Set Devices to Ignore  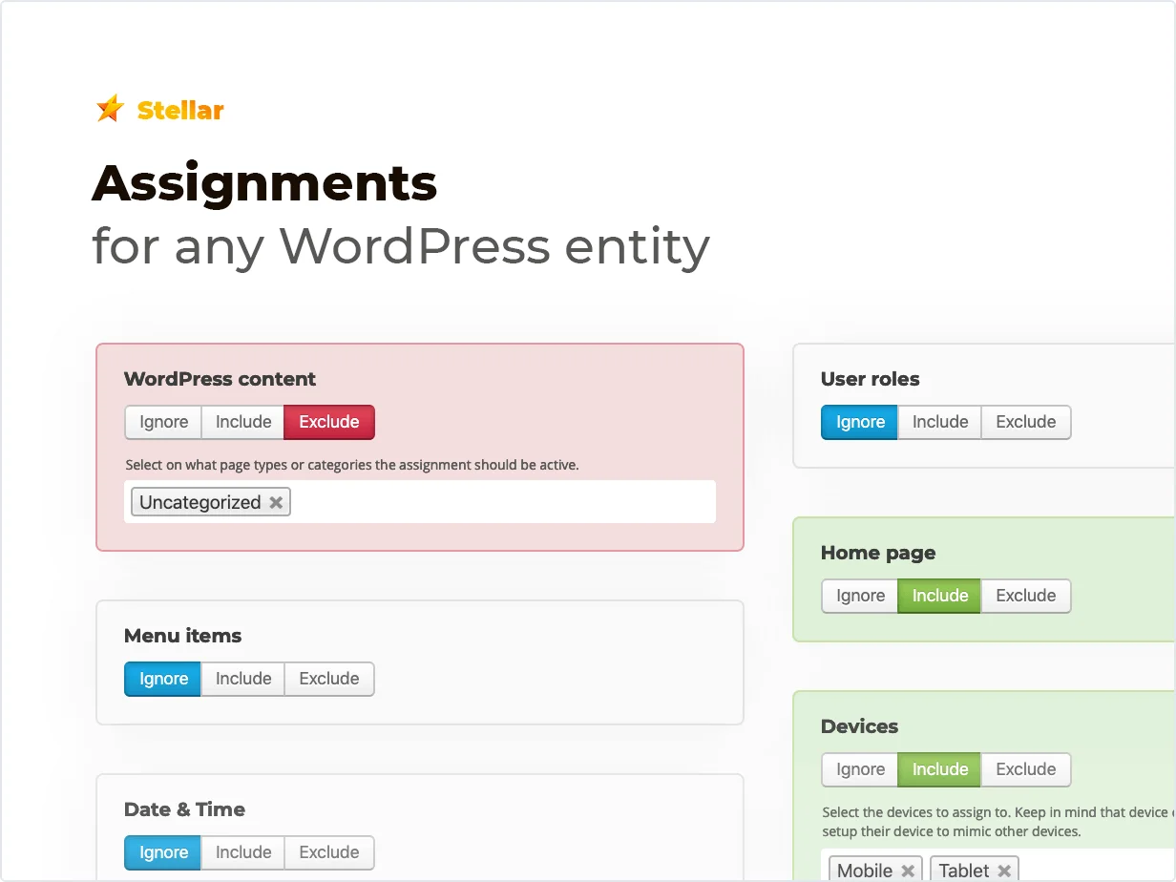[858, 769]
